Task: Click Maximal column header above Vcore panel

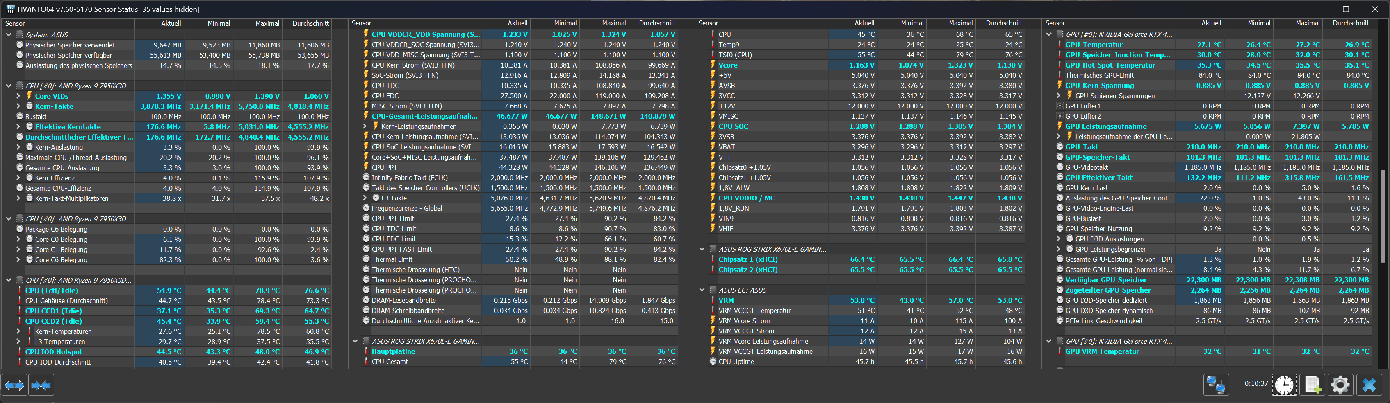Action: coord(951,23)
